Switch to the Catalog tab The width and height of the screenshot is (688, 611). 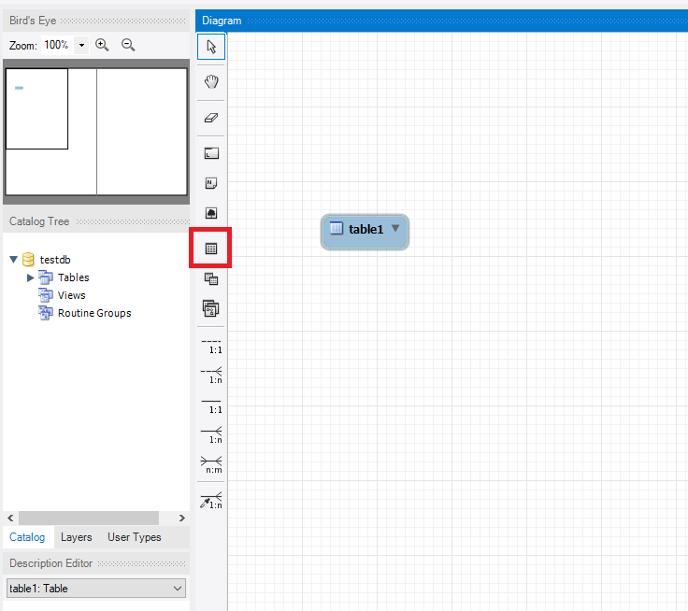(x=27, y=537)
